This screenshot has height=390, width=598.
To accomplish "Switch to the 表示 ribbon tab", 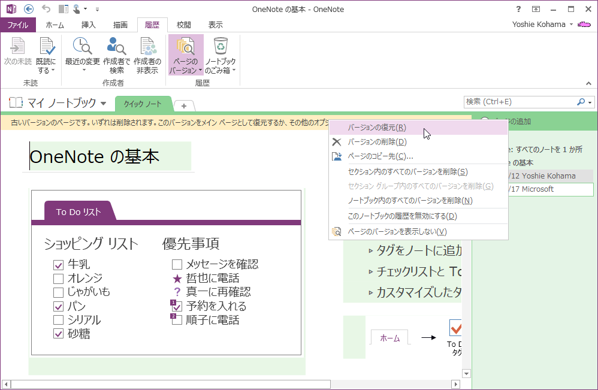I will tap(216, 25).
